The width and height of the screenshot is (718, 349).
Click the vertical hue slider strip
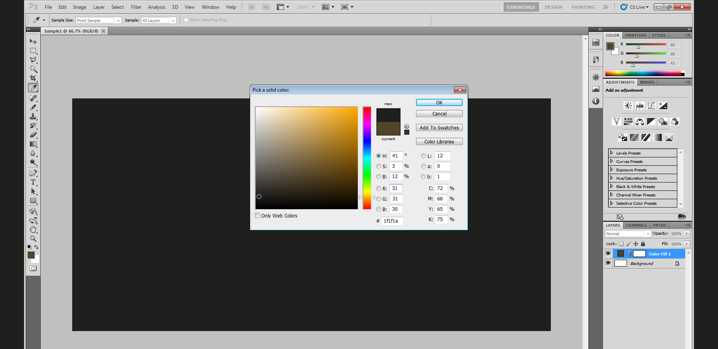(367, 158)
